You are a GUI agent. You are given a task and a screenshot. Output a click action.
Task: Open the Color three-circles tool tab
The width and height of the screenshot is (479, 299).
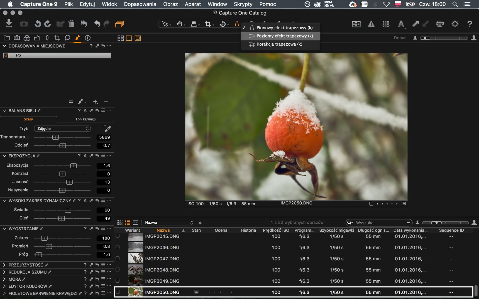pos(27,38)
